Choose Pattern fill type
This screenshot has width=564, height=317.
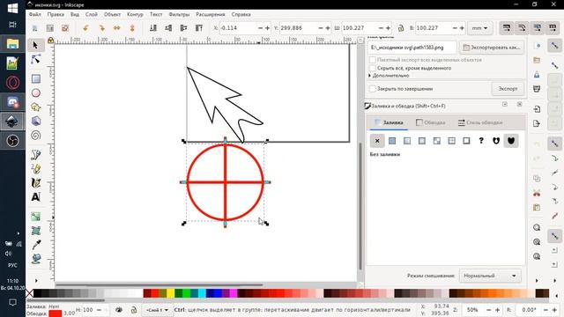coord(452,141)
